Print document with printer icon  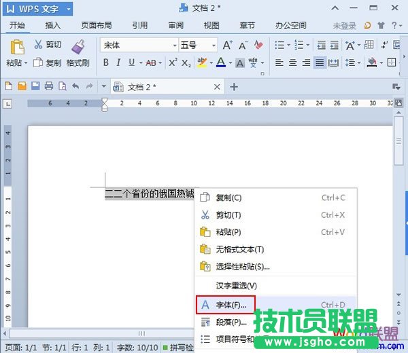pyautogui.click(x=49, y=86)
